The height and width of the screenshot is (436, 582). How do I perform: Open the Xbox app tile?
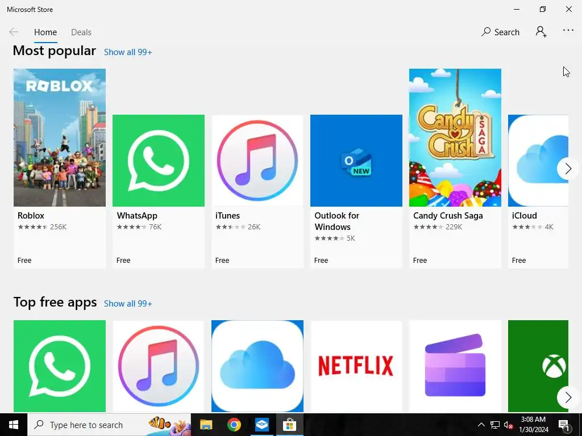[x=538, y=366]
